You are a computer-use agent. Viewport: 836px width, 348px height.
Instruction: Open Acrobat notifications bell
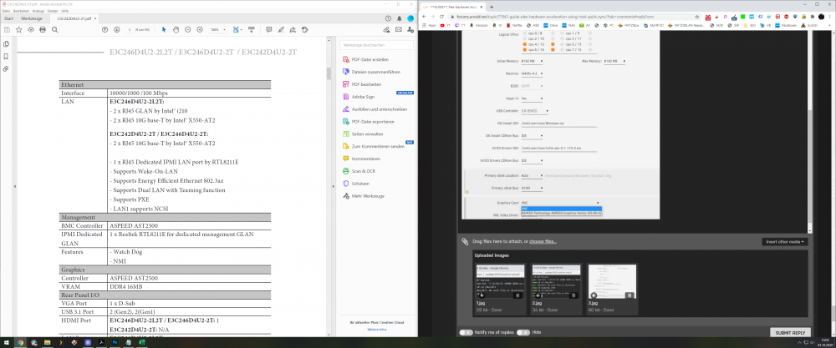click(x=400, y=18)
